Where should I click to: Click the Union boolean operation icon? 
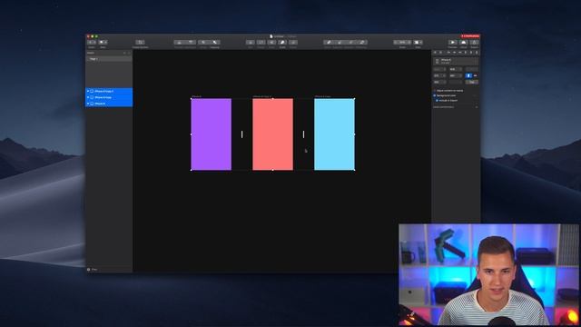pyautogui.click(x=329, y=43)
